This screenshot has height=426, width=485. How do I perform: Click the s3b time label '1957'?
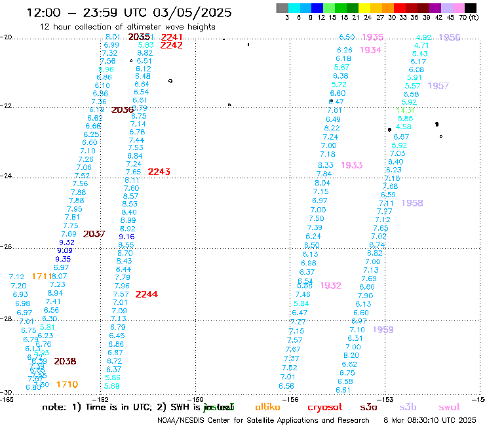(x=438, y=86)
